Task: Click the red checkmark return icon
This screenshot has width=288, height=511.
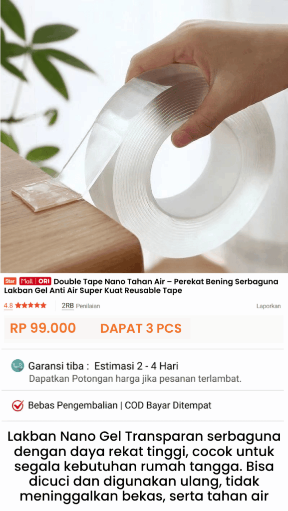Action: point(17,405)
